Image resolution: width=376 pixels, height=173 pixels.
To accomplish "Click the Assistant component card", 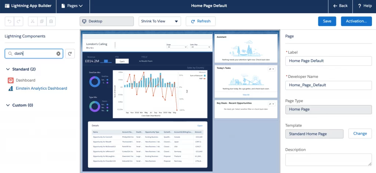I will 246,49.
